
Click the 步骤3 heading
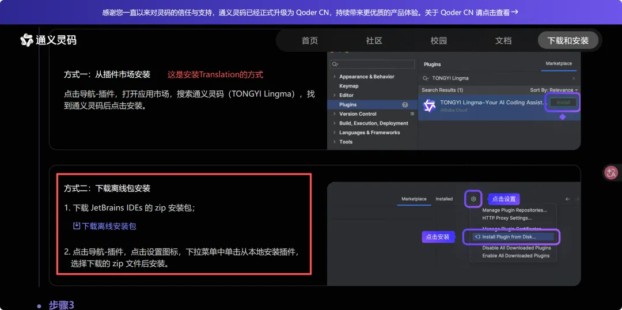pos(62,305)
